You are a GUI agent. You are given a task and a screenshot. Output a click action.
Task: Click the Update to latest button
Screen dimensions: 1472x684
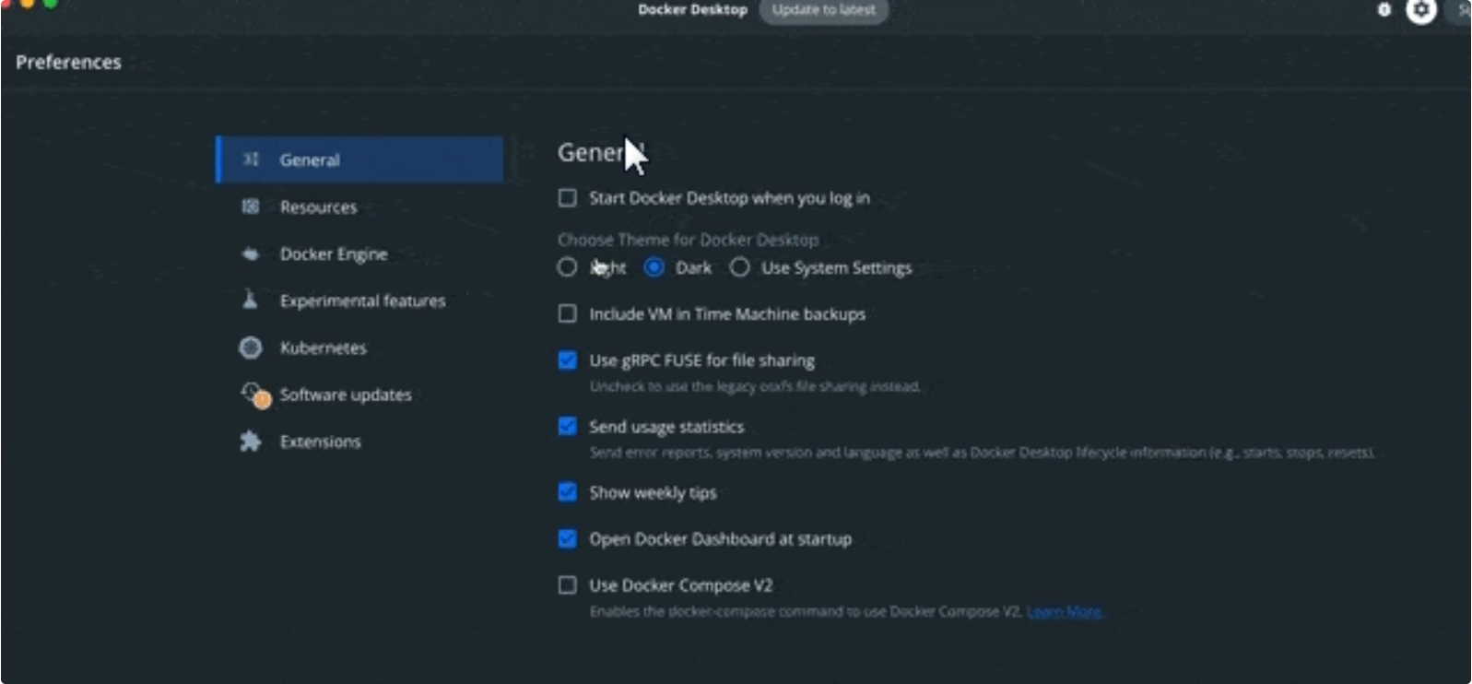(823, 10)
